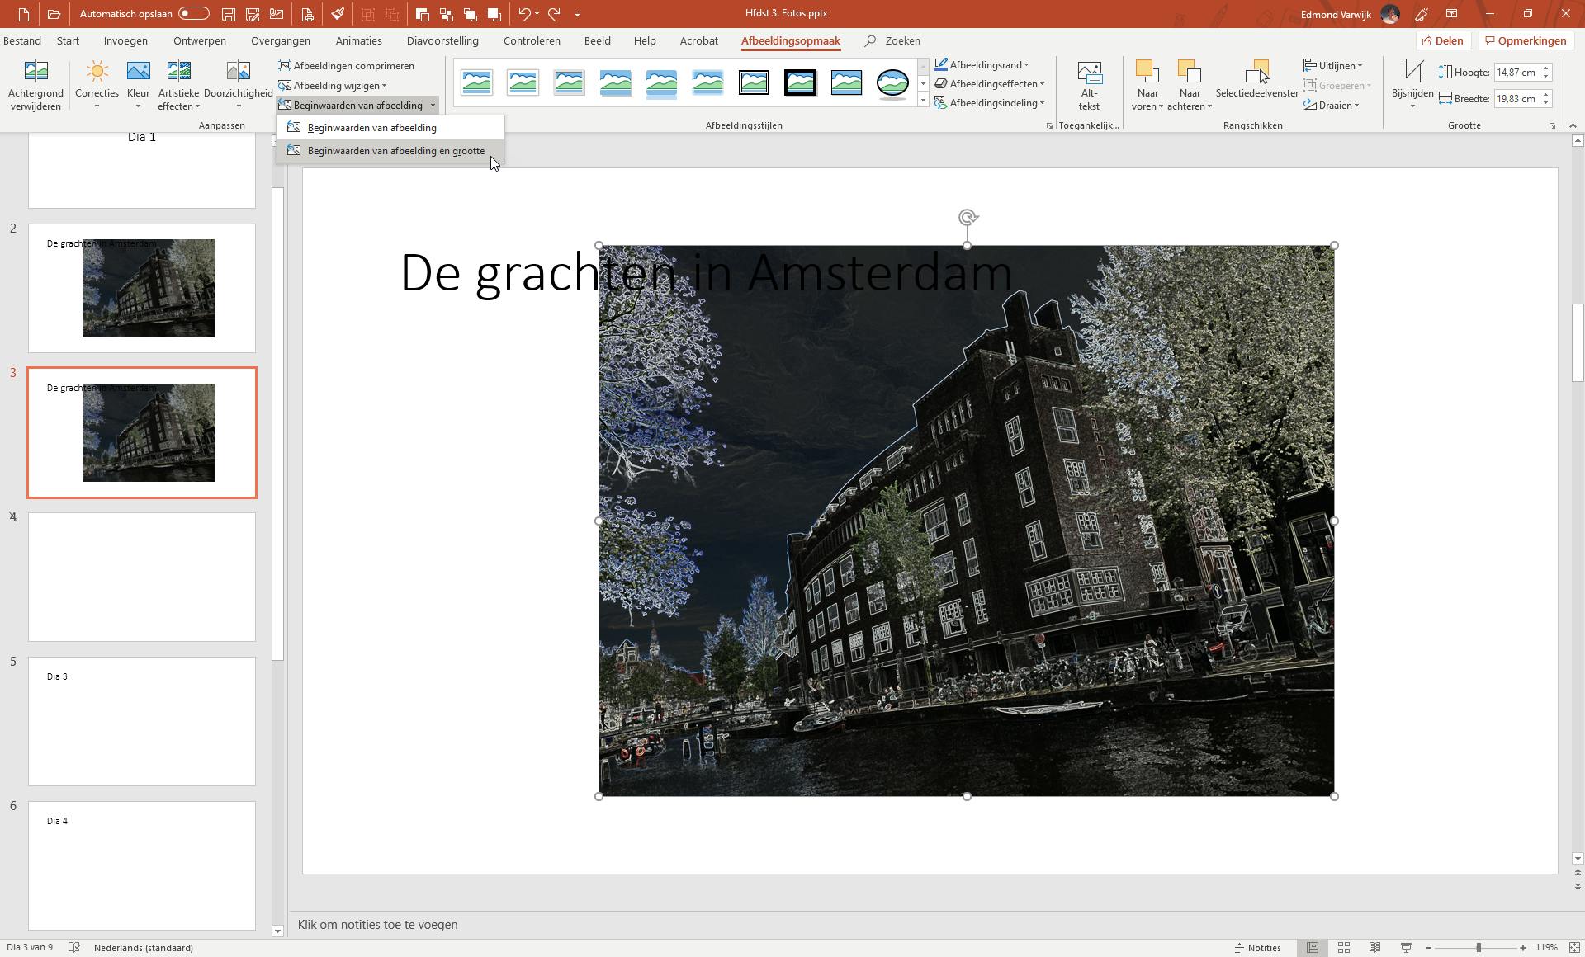Click Afbeeldingen comprimeren button
This screenshot has height=957, width=1585.
[x=347, y=66]
